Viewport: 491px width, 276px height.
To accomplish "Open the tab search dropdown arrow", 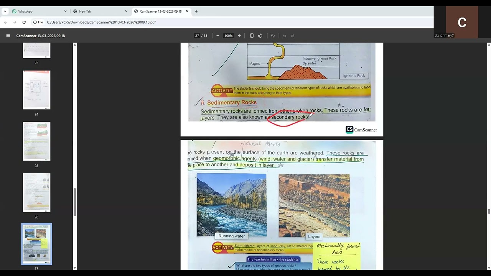I will (5, 11).
